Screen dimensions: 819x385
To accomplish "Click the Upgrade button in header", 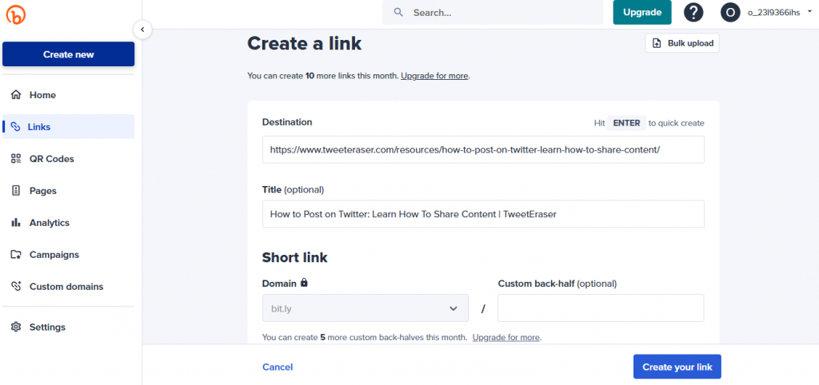I will tap(642, 13).
